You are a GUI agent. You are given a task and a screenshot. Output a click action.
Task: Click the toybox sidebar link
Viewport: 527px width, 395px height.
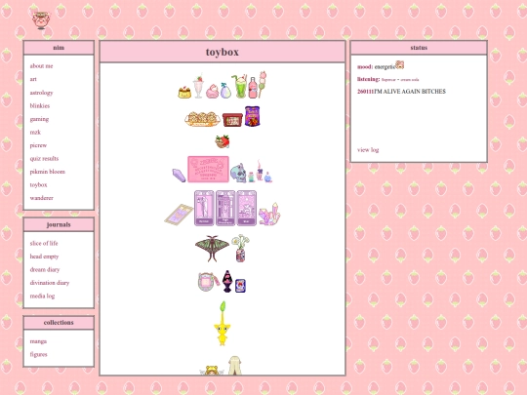click(x=38, y=184)
